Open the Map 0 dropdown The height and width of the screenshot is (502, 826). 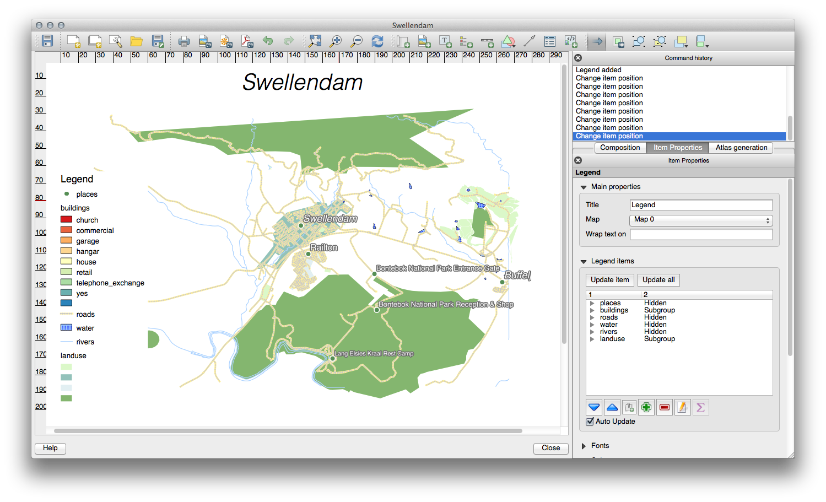click(x=701, y=220)
